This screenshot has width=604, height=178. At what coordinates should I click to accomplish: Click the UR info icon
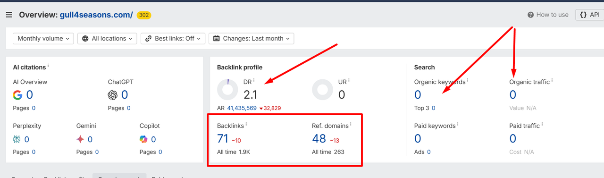[x=348, y=81]
